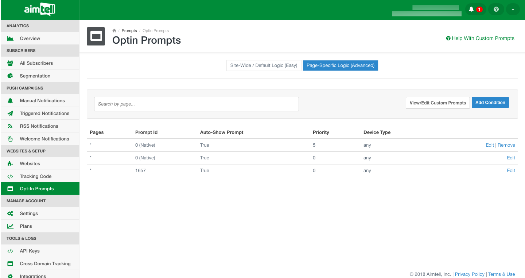Remove the priority 5 prompt condition
The height and width of the screenshot is (278, 525).
(x=506, y=145)
